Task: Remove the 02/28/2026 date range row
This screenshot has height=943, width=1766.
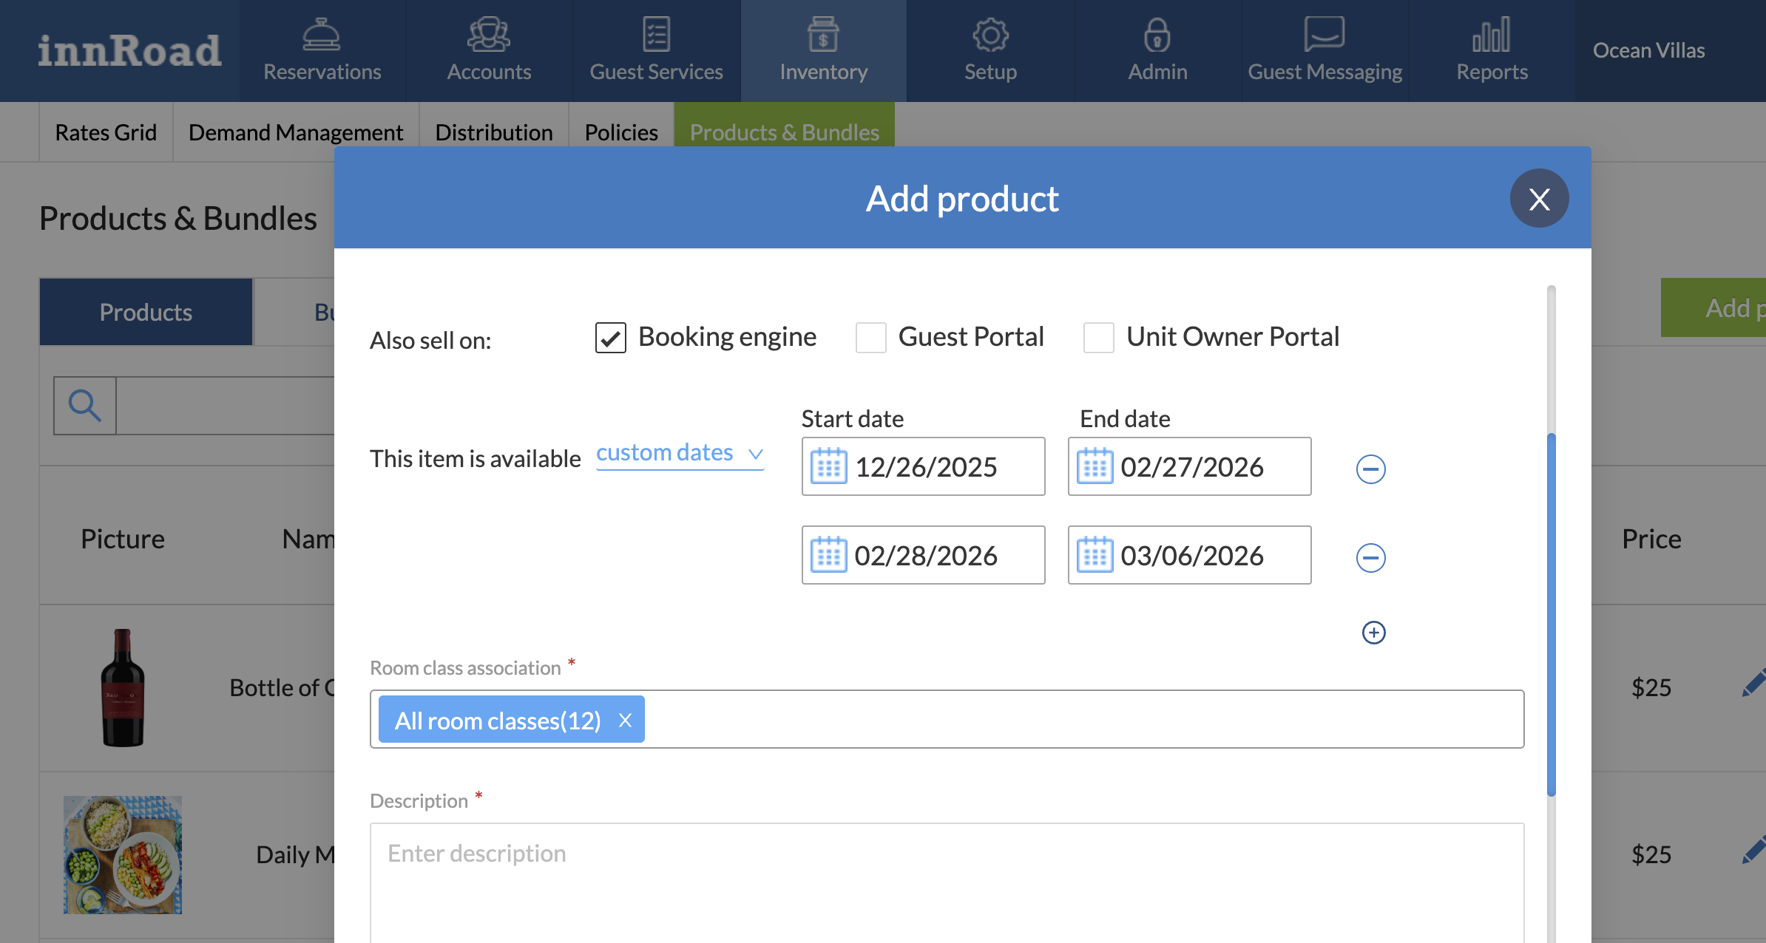Action: 1370,558
